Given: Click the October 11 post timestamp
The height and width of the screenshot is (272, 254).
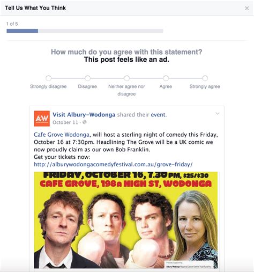Looking at the screenshot, I should point(65,122).
